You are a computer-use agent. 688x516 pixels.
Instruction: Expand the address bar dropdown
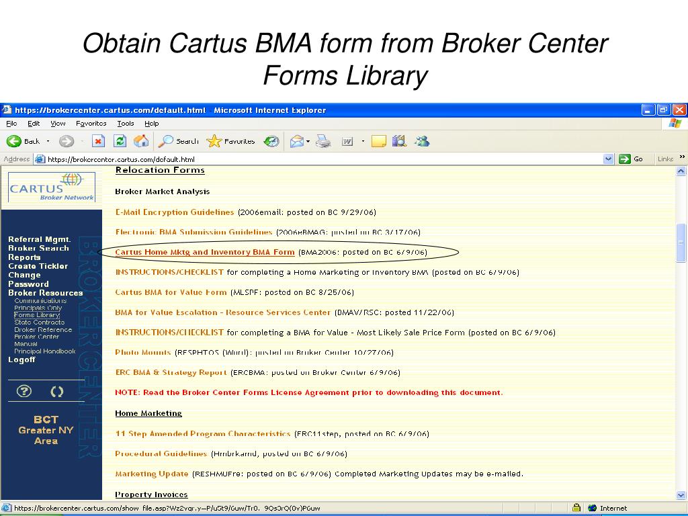[608, 159]
